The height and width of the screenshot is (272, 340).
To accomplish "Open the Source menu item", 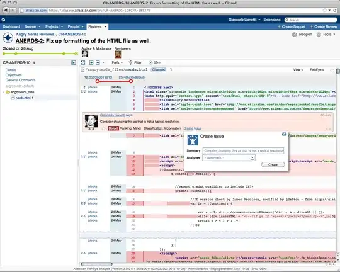I will [x=30, y=26].
